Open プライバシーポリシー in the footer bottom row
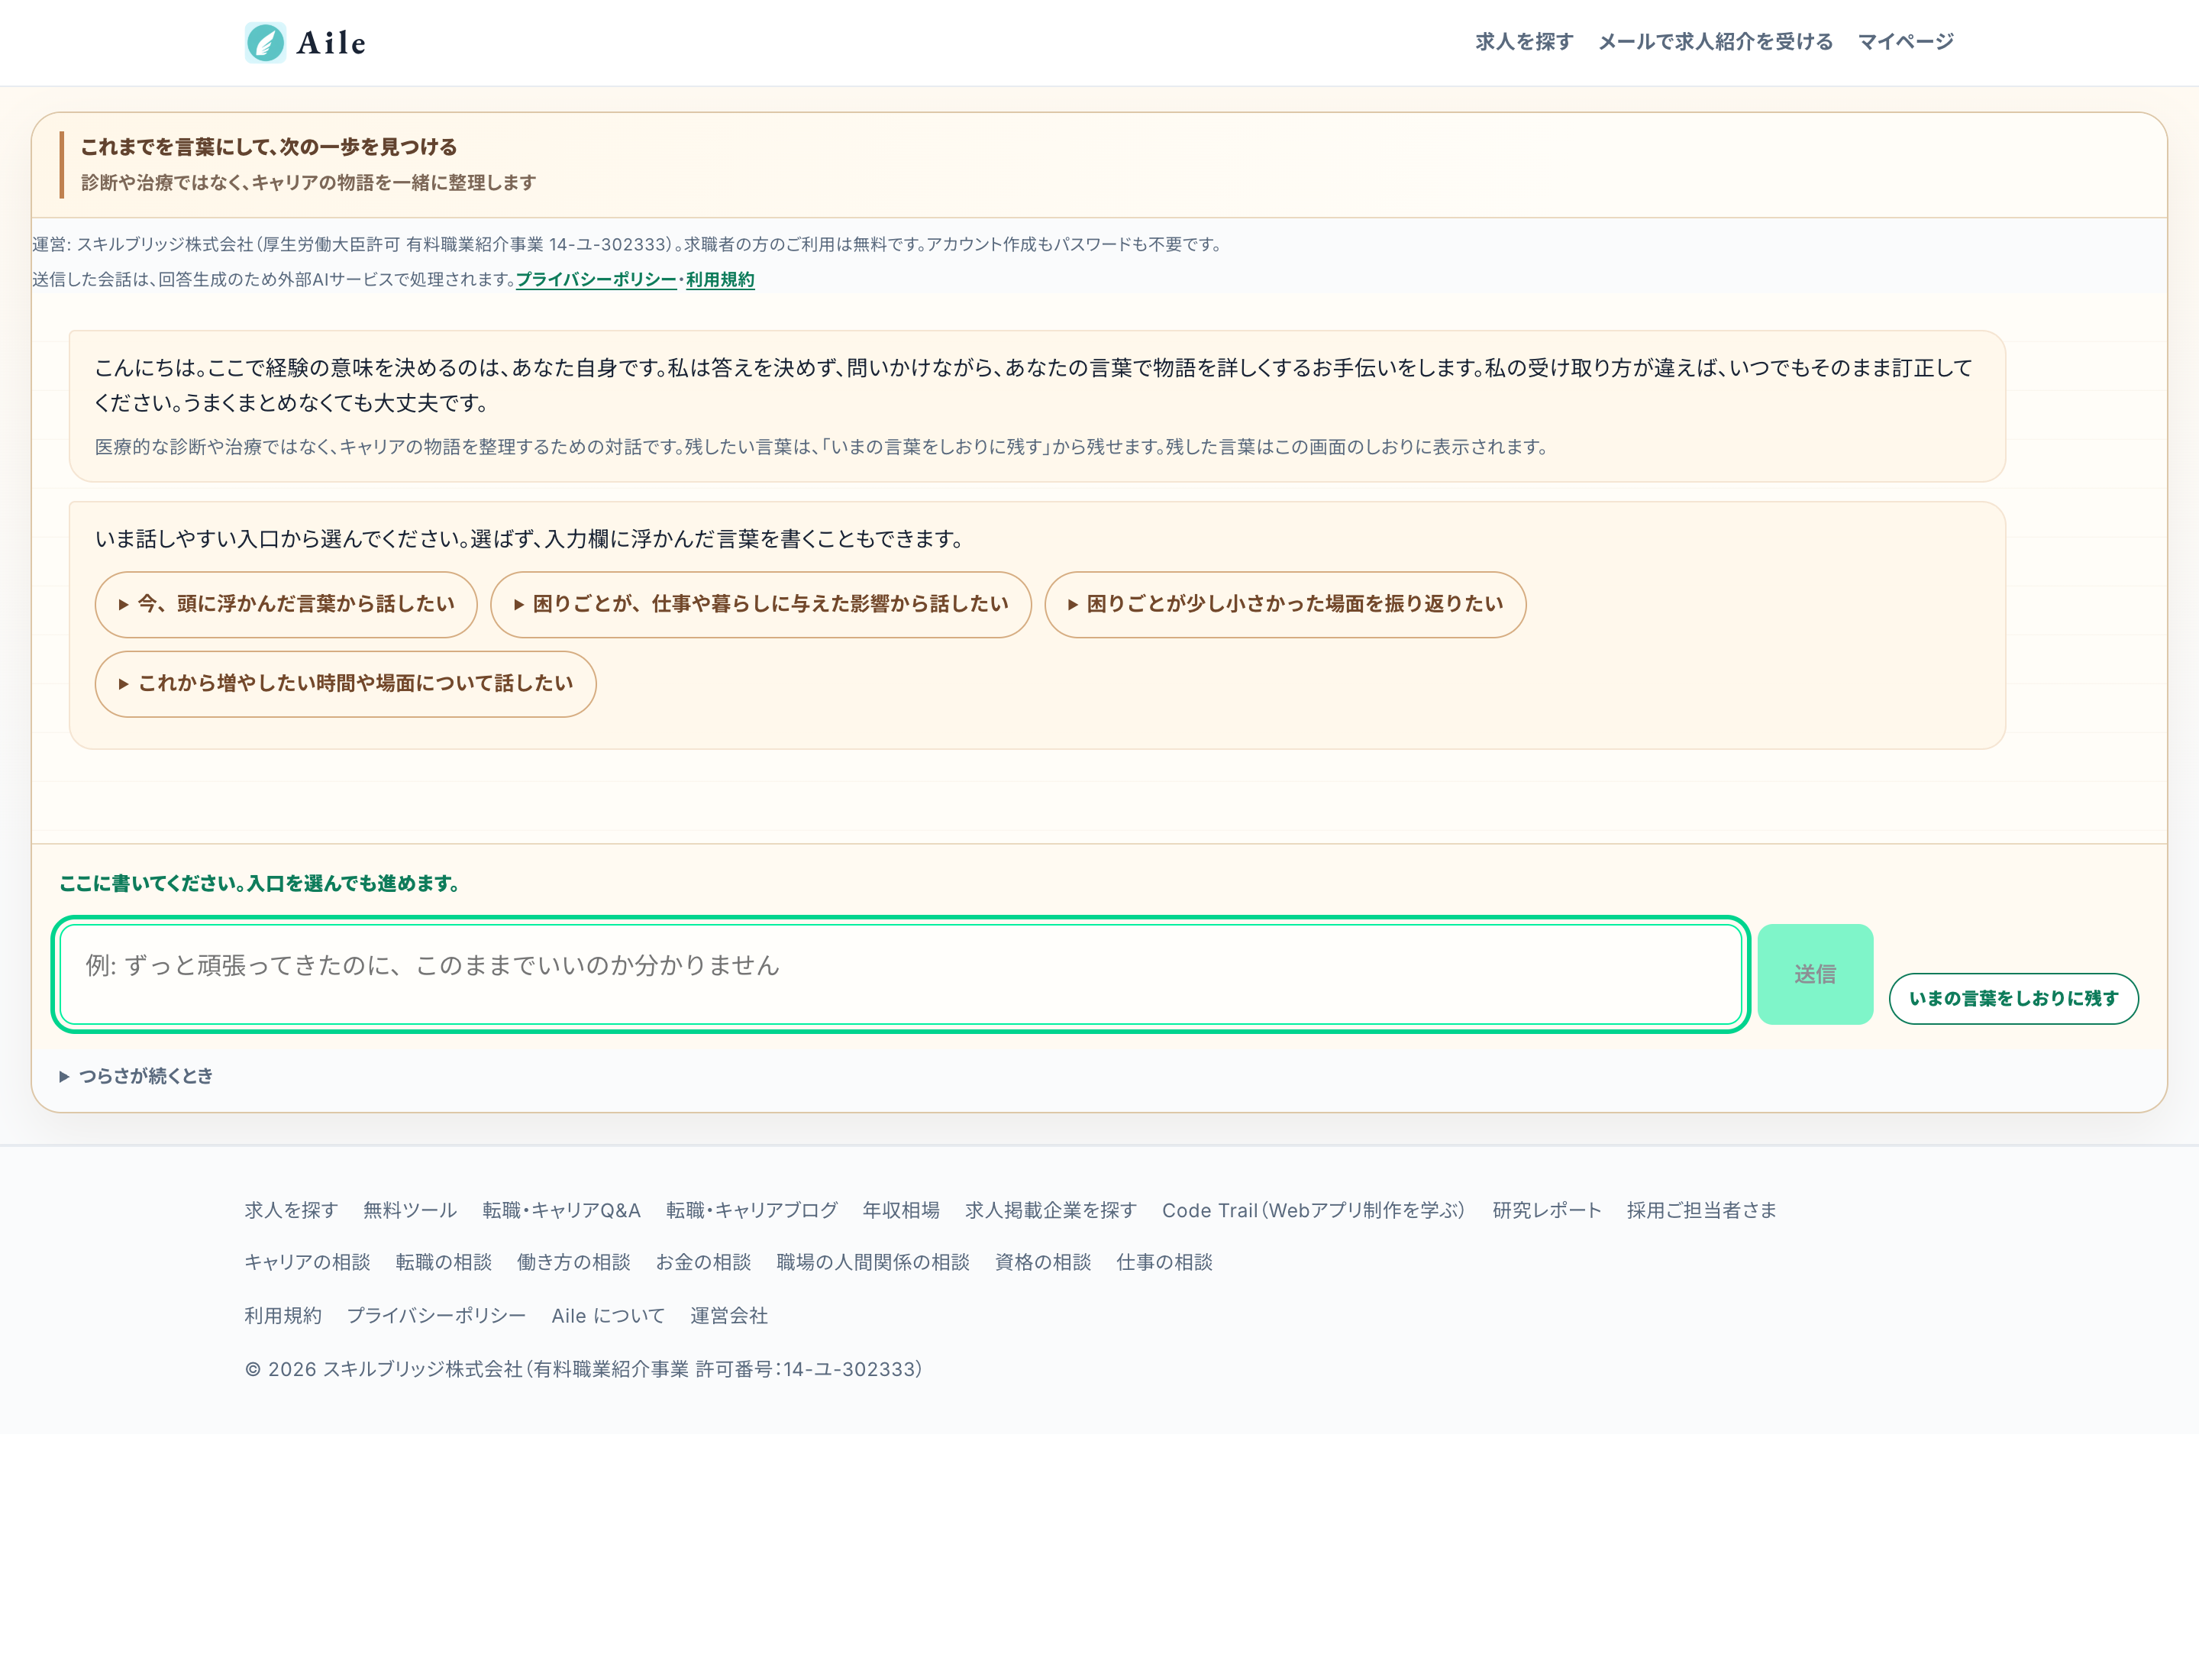This screenshot has width=2199, height=1680. point(436,1315)
